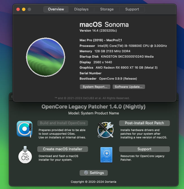Click the Support button in OpenCore Patcher

(x=144, y=149)
